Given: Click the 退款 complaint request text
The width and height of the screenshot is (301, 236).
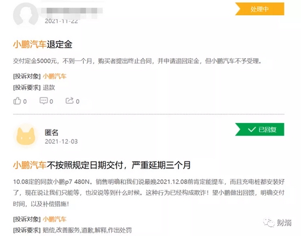Looking at the screenshot, I should (x=49, y=88).
